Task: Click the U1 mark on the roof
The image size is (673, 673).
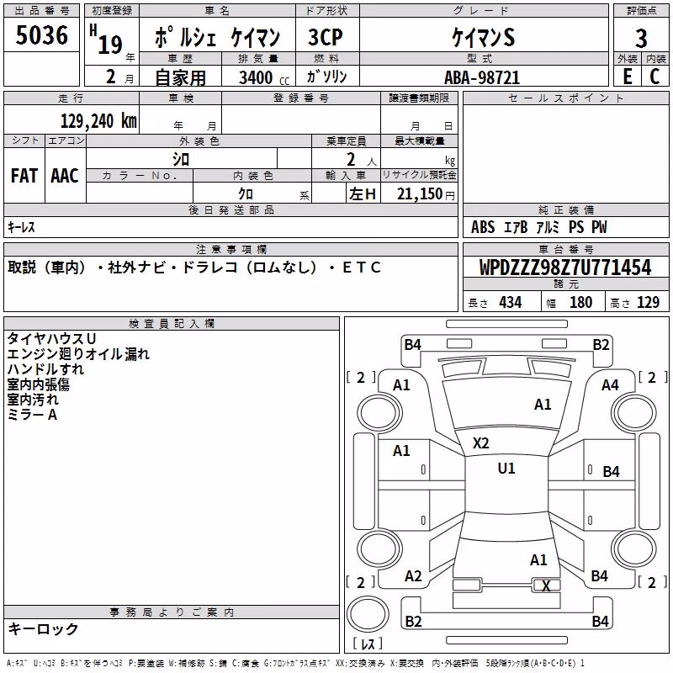Action: pos(506,469)
